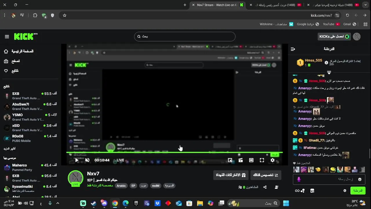371x209 pixels.
Task: Collapse the chat panel with the arrow icon
Action: pos(293,49)
